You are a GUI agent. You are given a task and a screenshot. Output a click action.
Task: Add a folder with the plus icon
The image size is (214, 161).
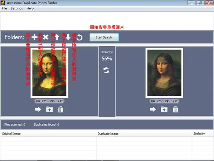(35, 37)
